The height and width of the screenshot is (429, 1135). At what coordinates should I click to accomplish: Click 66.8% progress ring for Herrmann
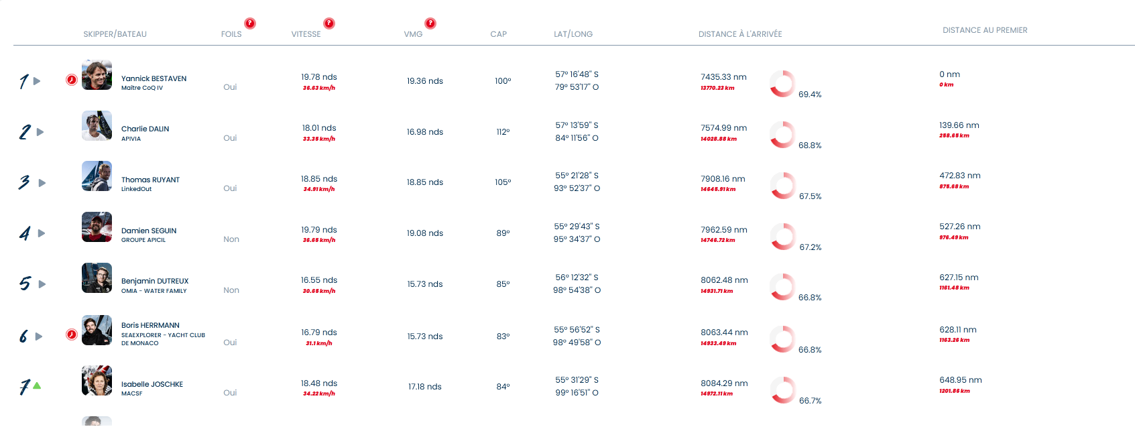tap(782, 339)
